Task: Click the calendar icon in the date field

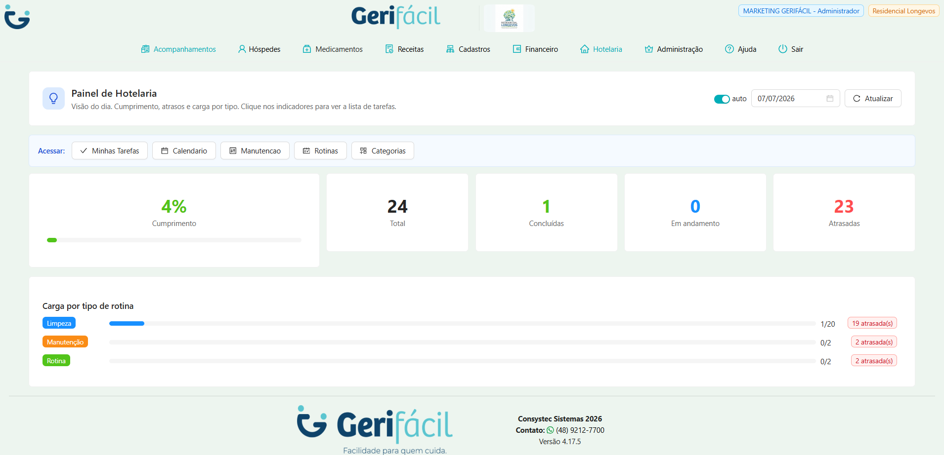Action: [830, 99]
